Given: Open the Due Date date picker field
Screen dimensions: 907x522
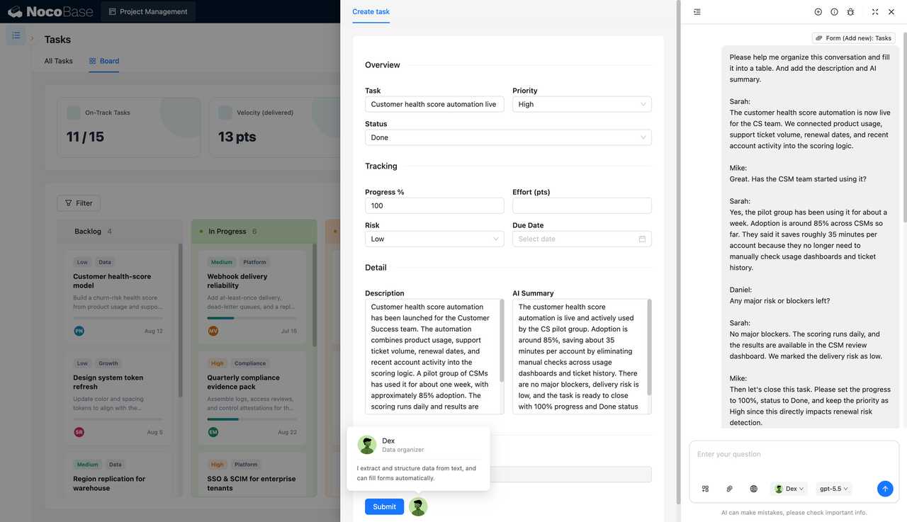Looking at the screenshot, I should click(582, 239).
